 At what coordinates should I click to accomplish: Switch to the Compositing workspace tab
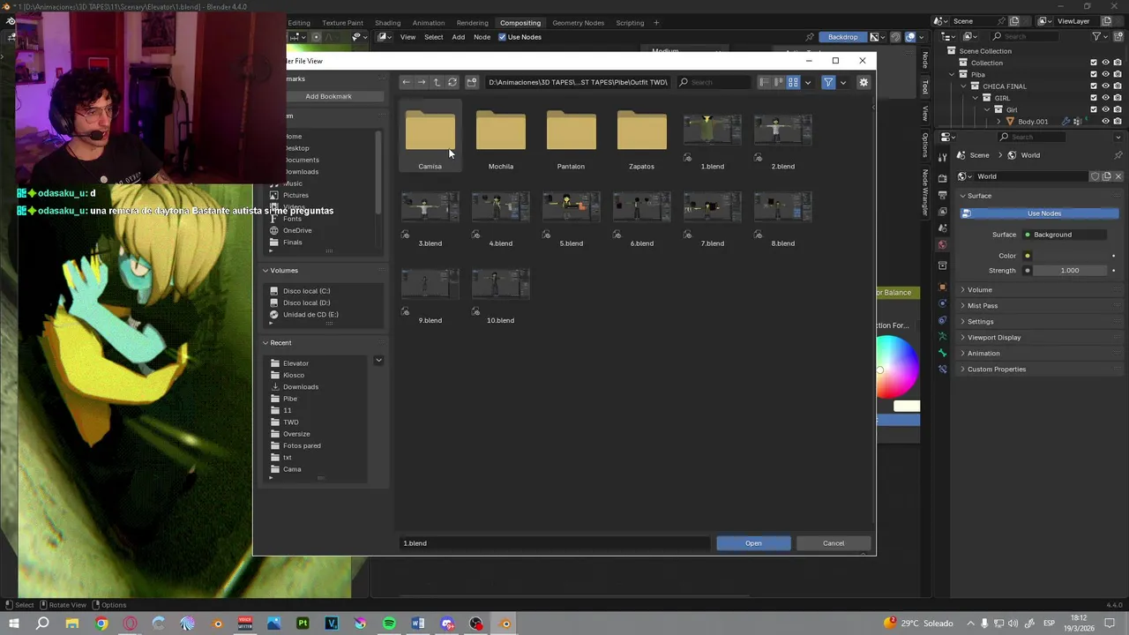[x=520, y=22]
